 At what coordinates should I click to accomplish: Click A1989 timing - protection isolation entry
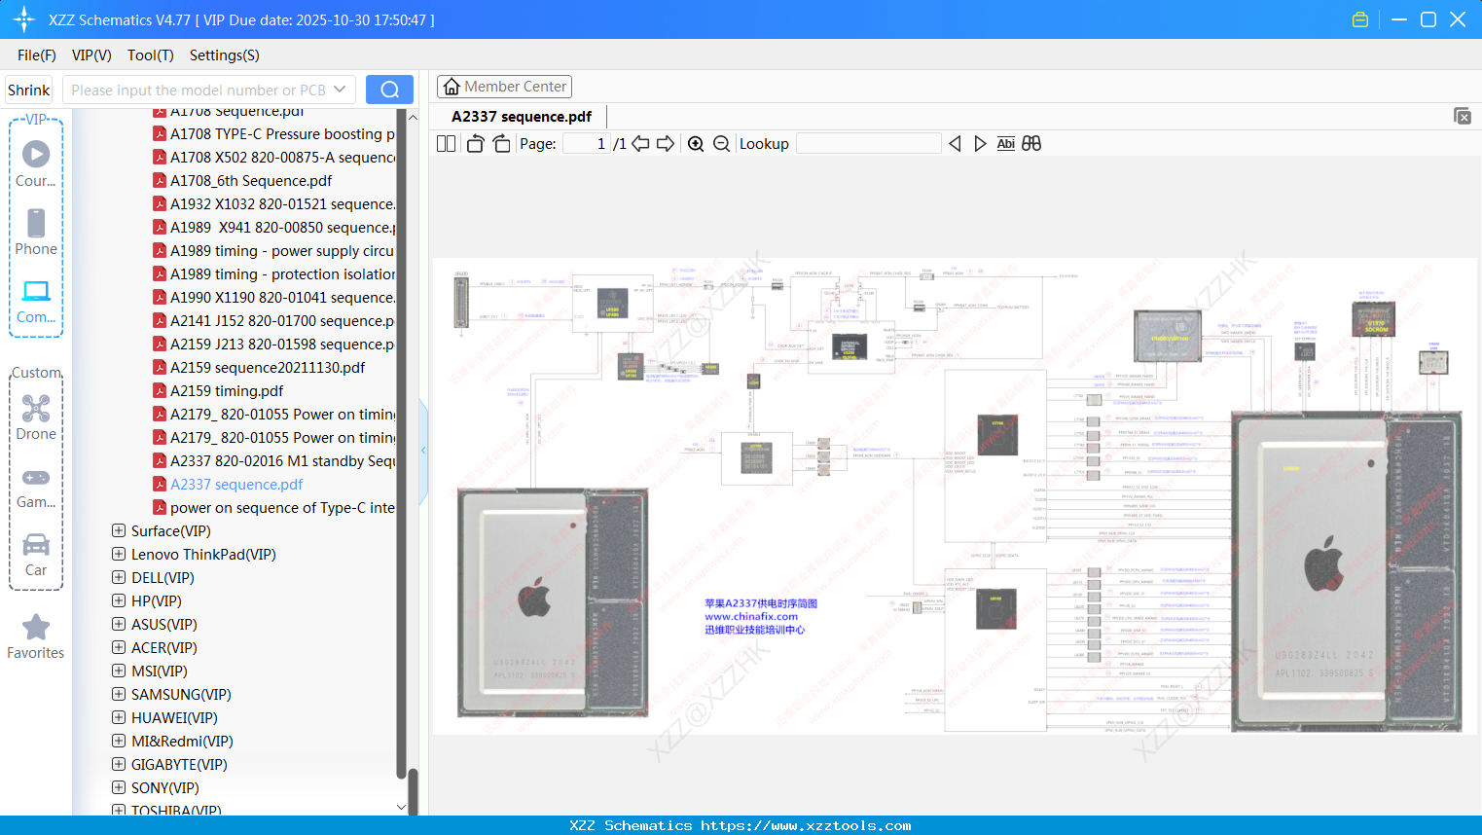(282, 273)
